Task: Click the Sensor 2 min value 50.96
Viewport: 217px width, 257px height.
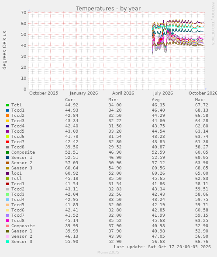Action: pos(115,163)
